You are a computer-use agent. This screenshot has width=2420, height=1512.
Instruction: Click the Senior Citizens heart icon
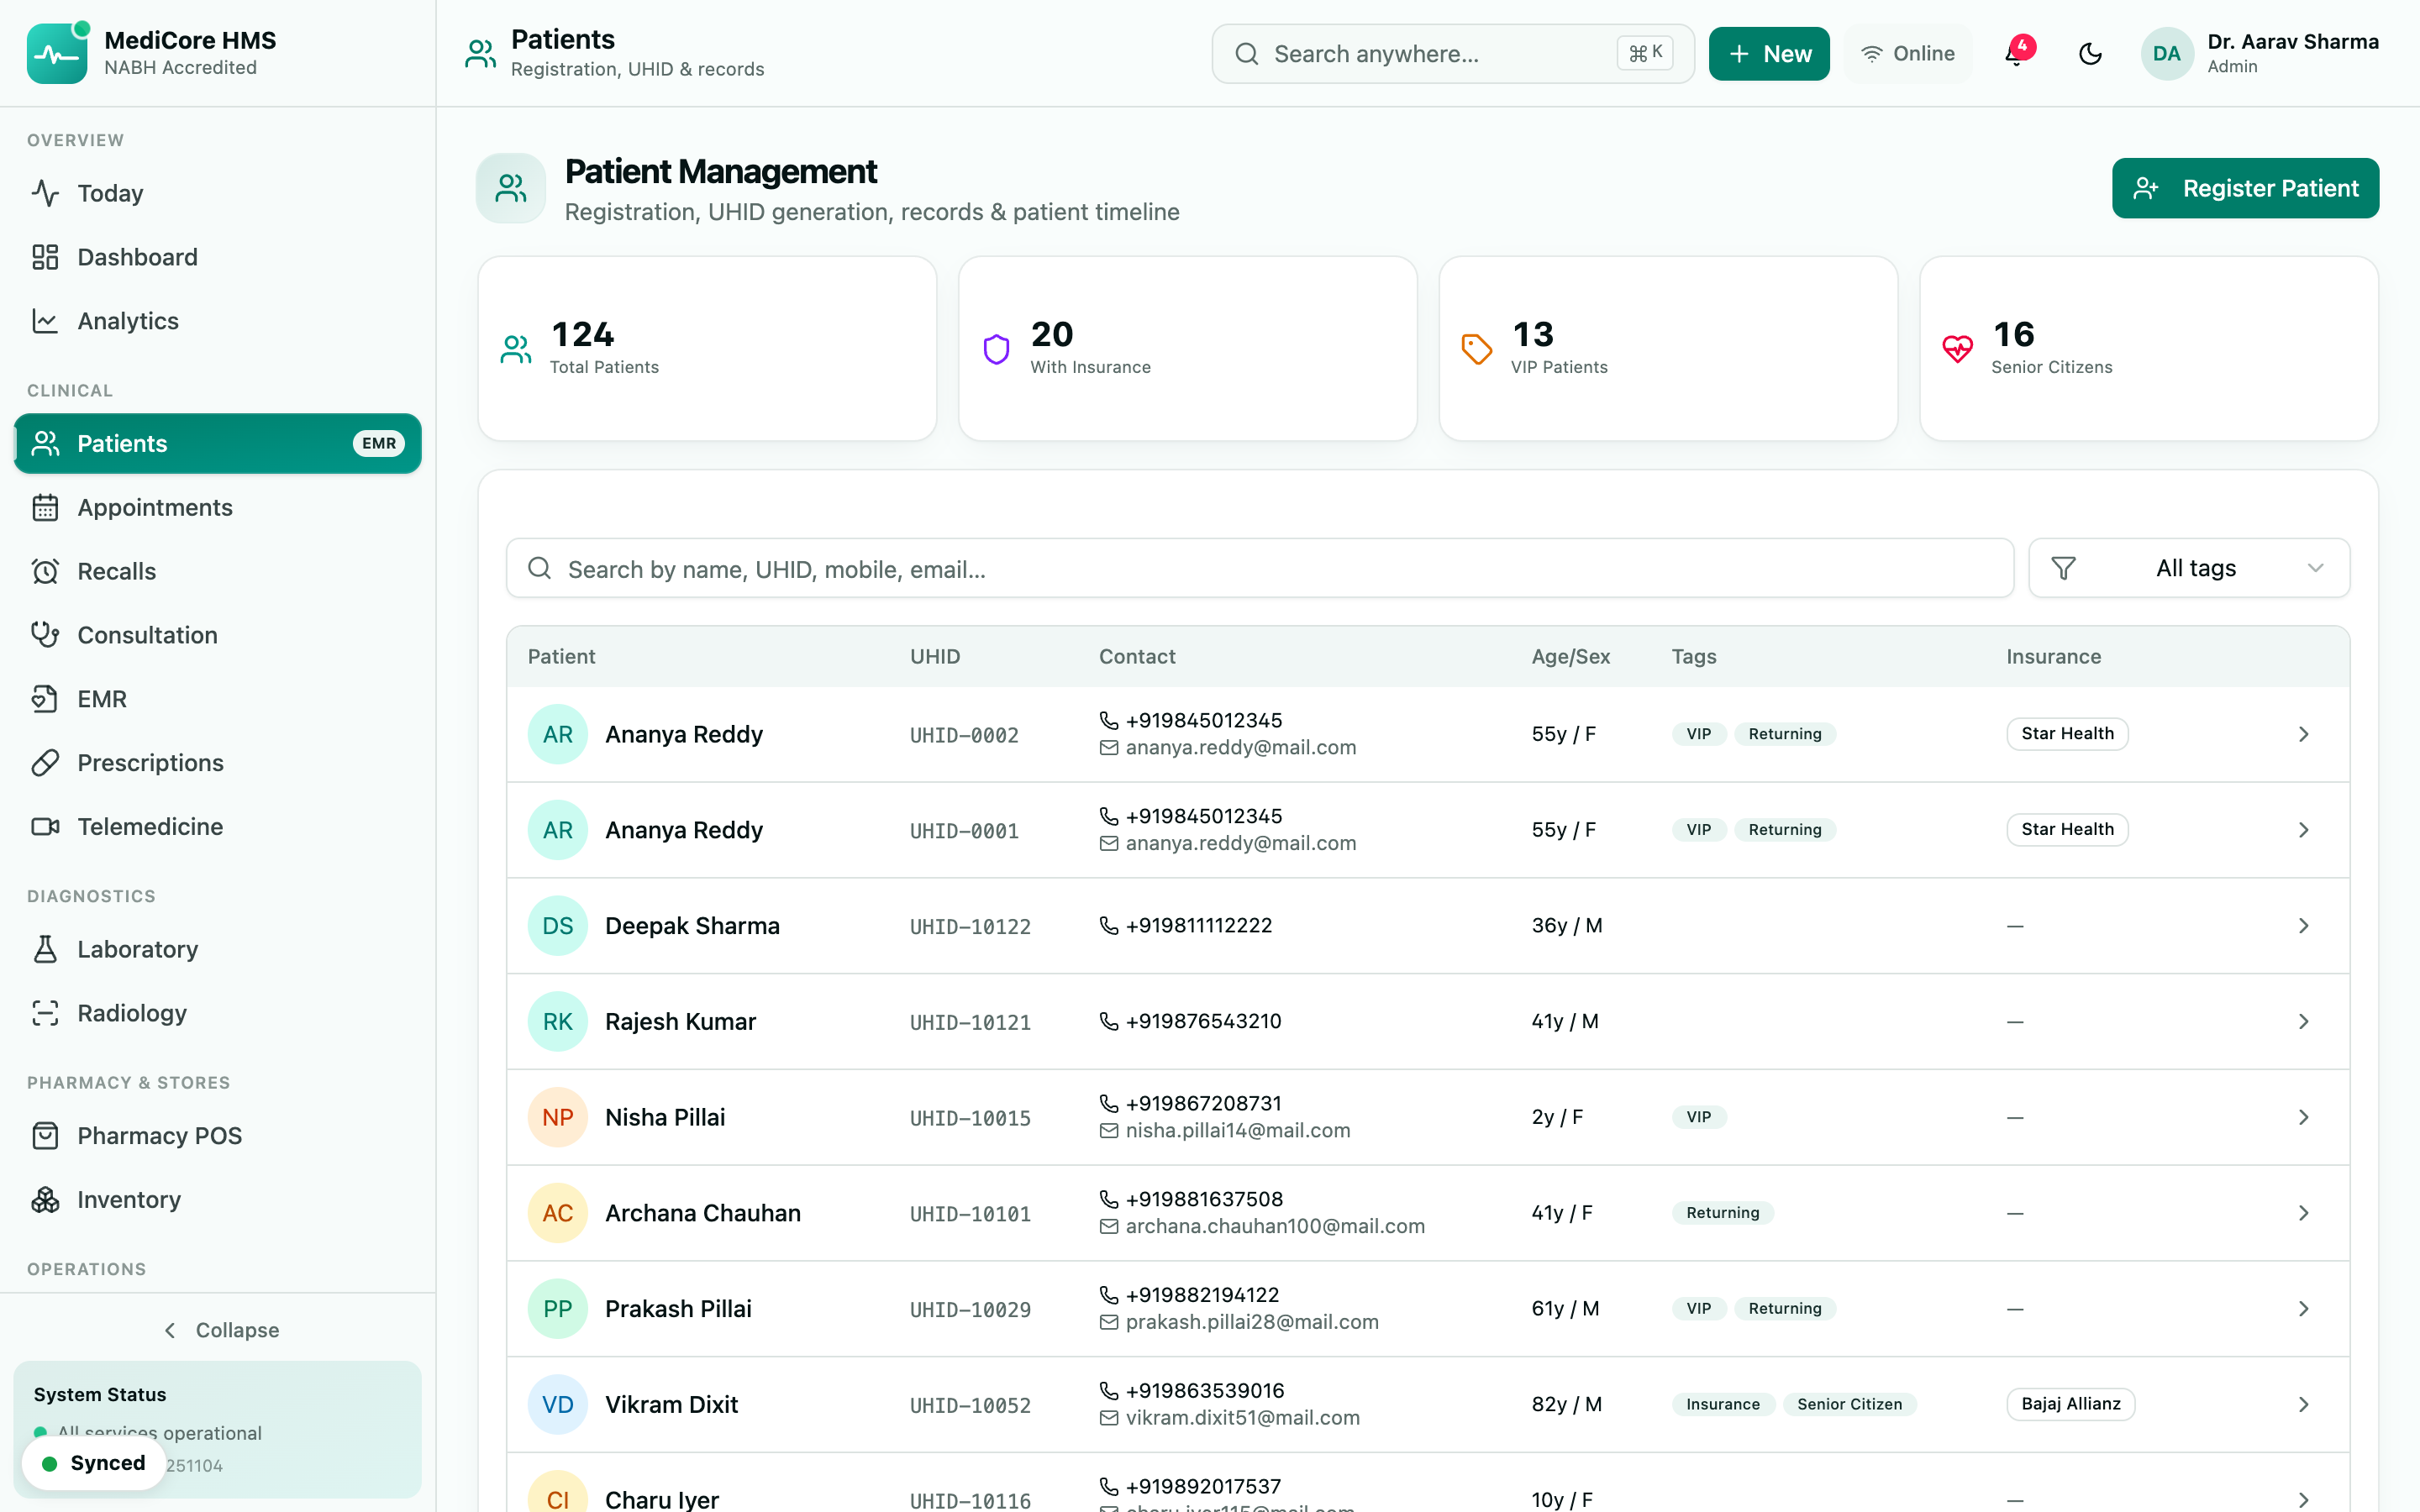click(1957, 349)
